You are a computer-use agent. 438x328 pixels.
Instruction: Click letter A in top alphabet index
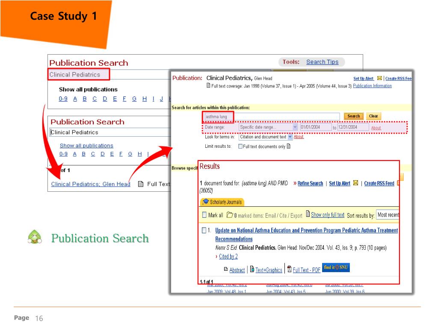pyautogui.click(x=75, y=99)
